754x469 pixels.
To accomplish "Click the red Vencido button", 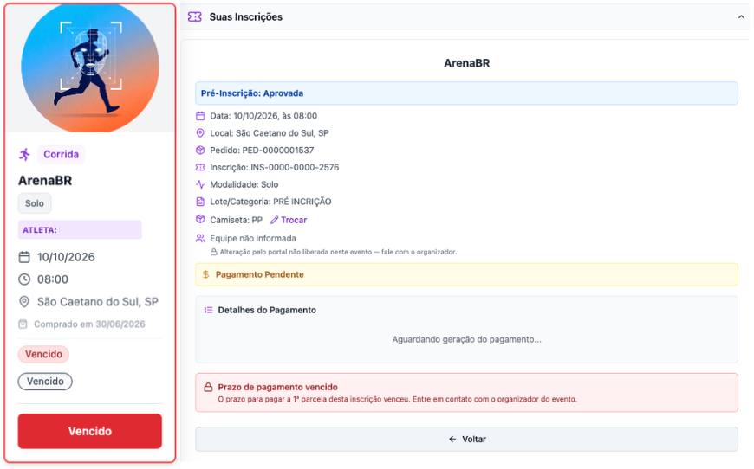I will (x=90, y=431).
